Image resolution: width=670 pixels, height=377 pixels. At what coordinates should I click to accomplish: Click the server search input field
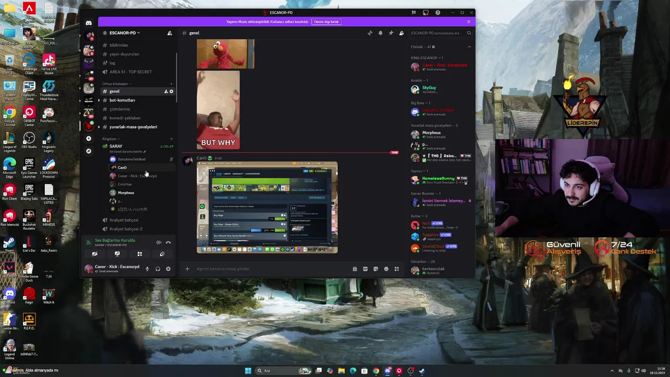438,33
